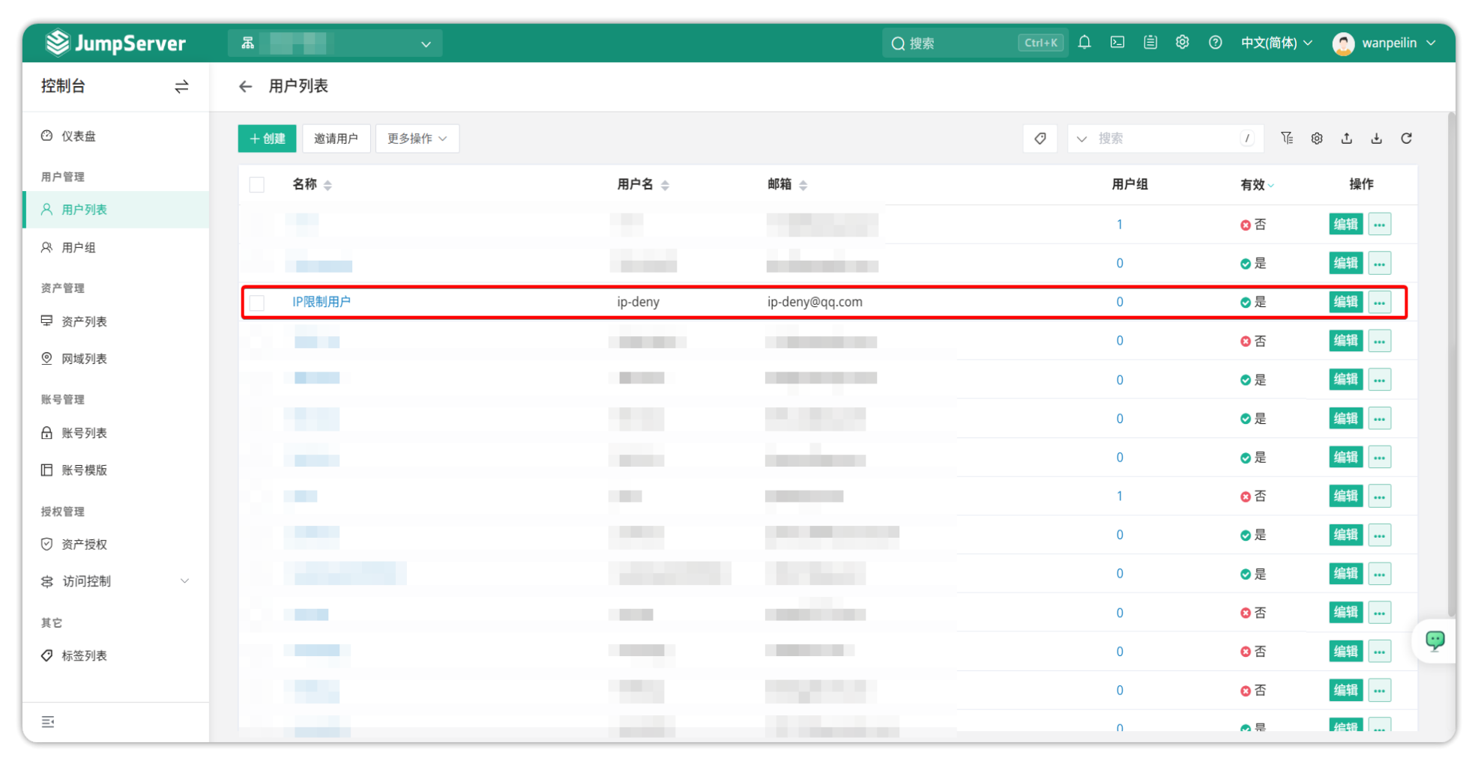This screenshot has height=758, width=1478.
Task: Click the 创建 button
Action: click(267, 139)
